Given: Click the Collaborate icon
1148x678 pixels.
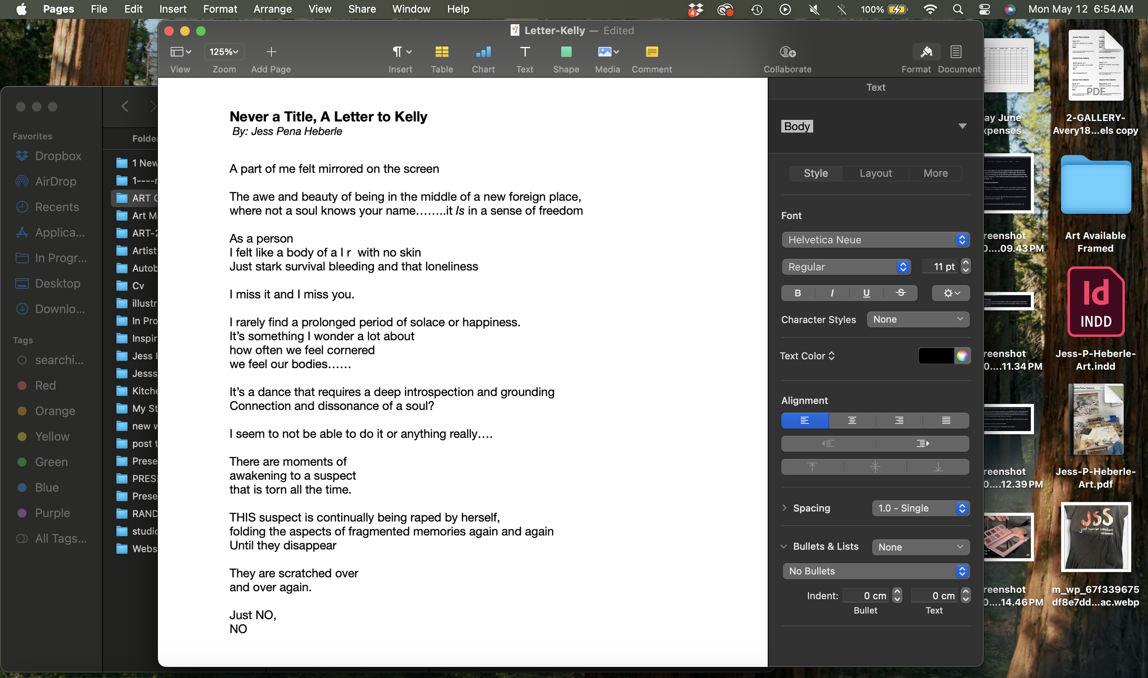Looking at the screenshot, I should pos(787,52).
